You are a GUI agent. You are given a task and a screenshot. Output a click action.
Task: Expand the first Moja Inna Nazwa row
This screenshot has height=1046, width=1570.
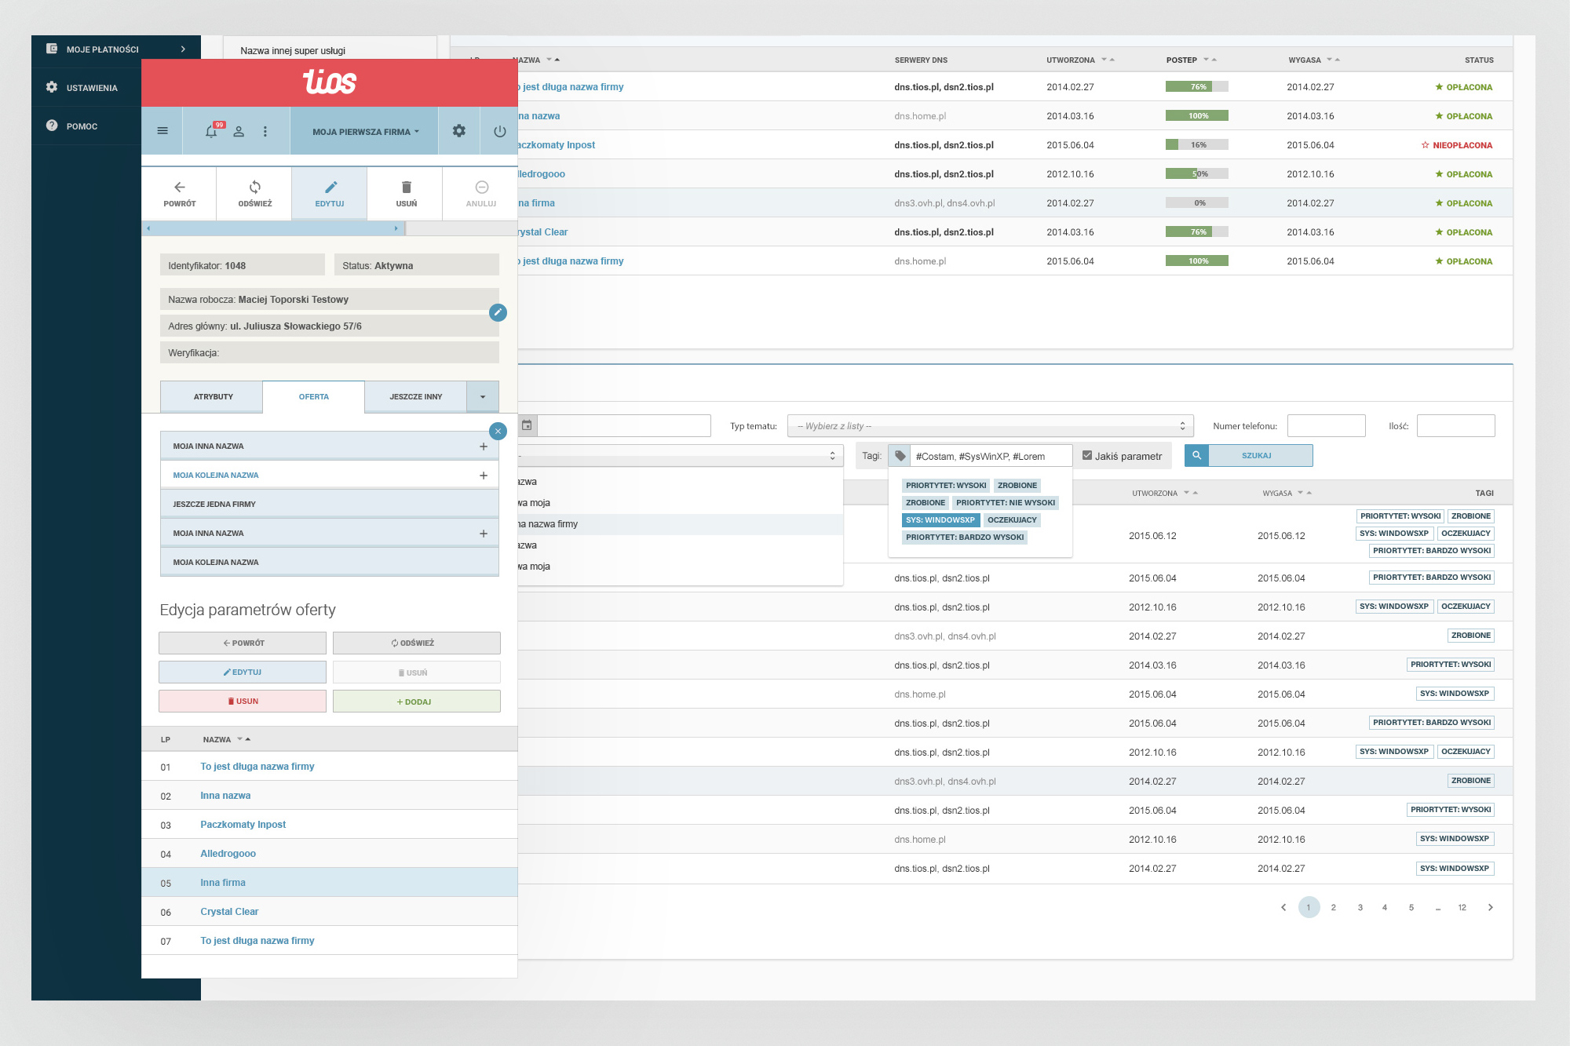(x=484, y=446)
